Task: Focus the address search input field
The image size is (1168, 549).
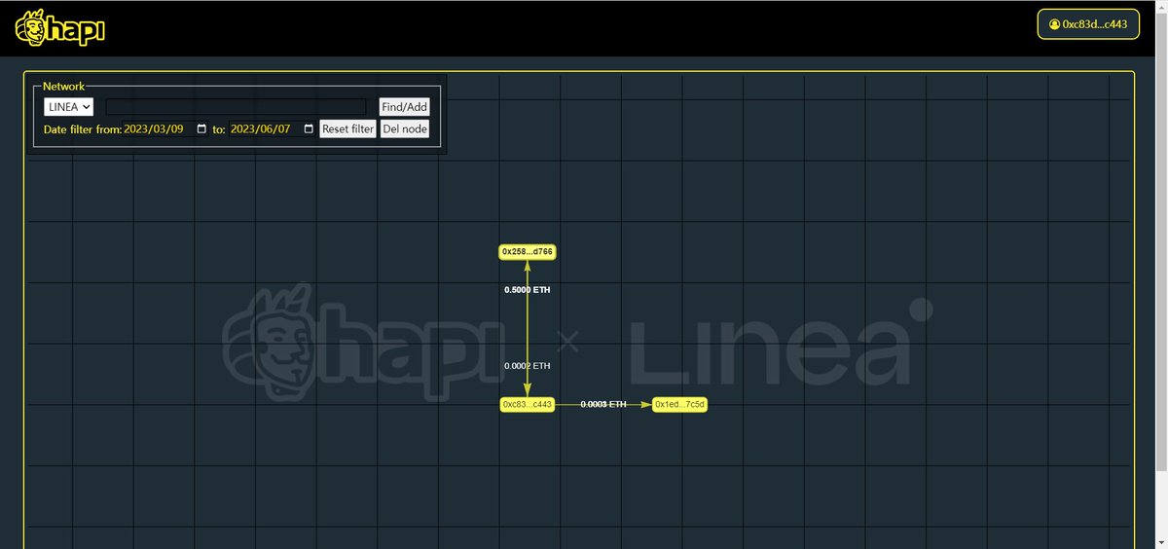Action: tap(236, 107)
